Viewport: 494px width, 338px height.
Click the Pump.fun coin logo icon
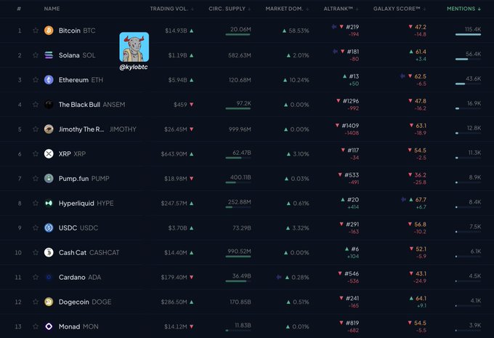pos(49,179)
